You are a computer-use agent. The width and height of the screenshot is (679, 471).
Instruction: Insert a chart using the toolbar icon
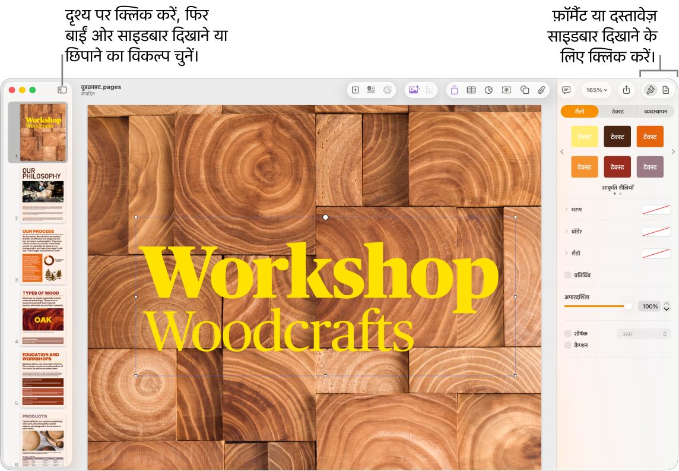(x=488, y=90)
